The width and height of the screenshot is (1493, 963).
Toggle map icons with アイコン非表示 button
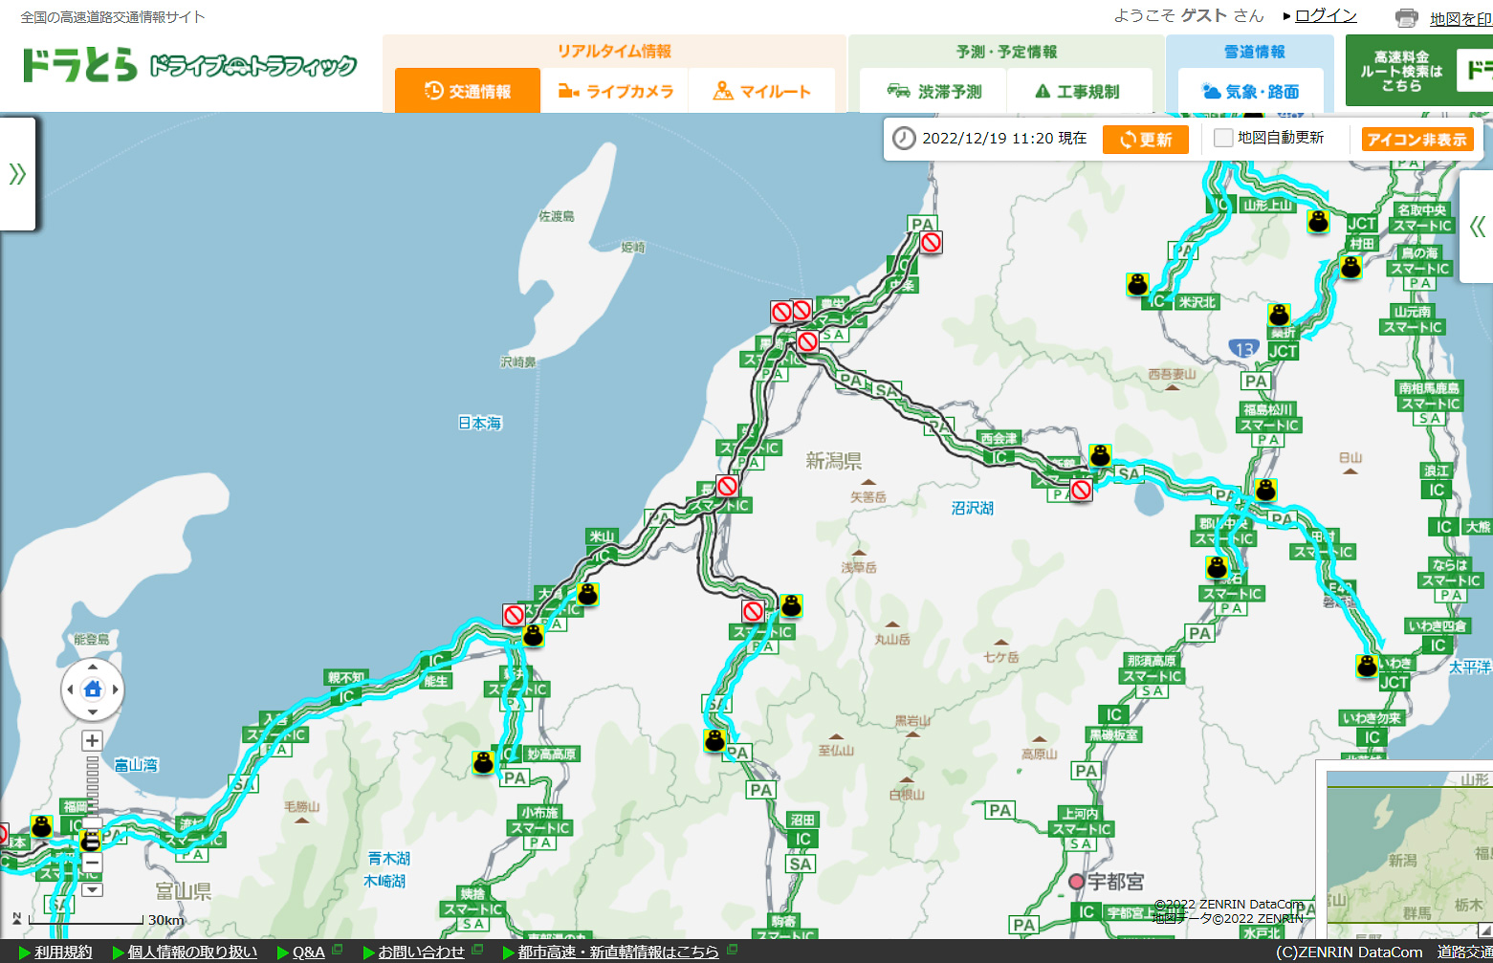(x=1417, y=140)
